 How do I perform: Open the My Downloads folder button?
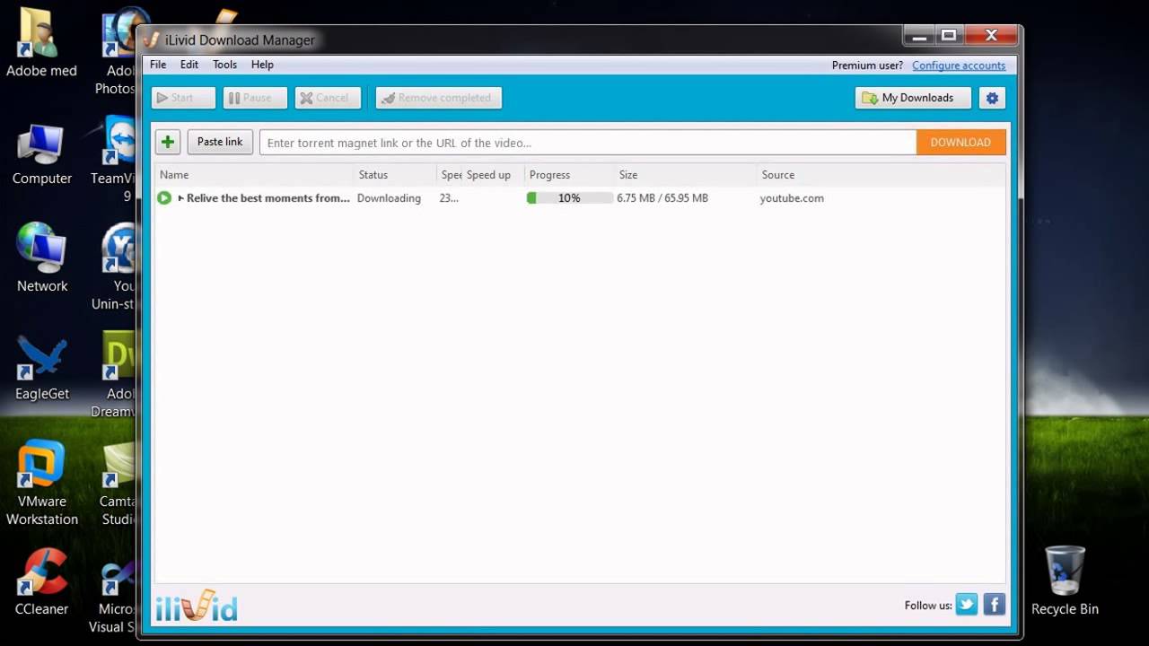913,98
